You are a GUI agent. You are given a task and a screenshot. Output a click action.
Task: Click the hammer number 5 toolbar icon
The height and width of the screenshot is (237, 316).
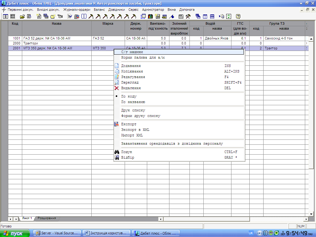(x=119, y=17)
